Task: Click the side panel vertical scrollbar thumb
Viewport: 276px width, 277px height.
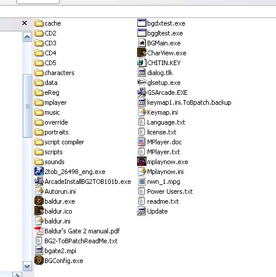Action: point(27,106)
